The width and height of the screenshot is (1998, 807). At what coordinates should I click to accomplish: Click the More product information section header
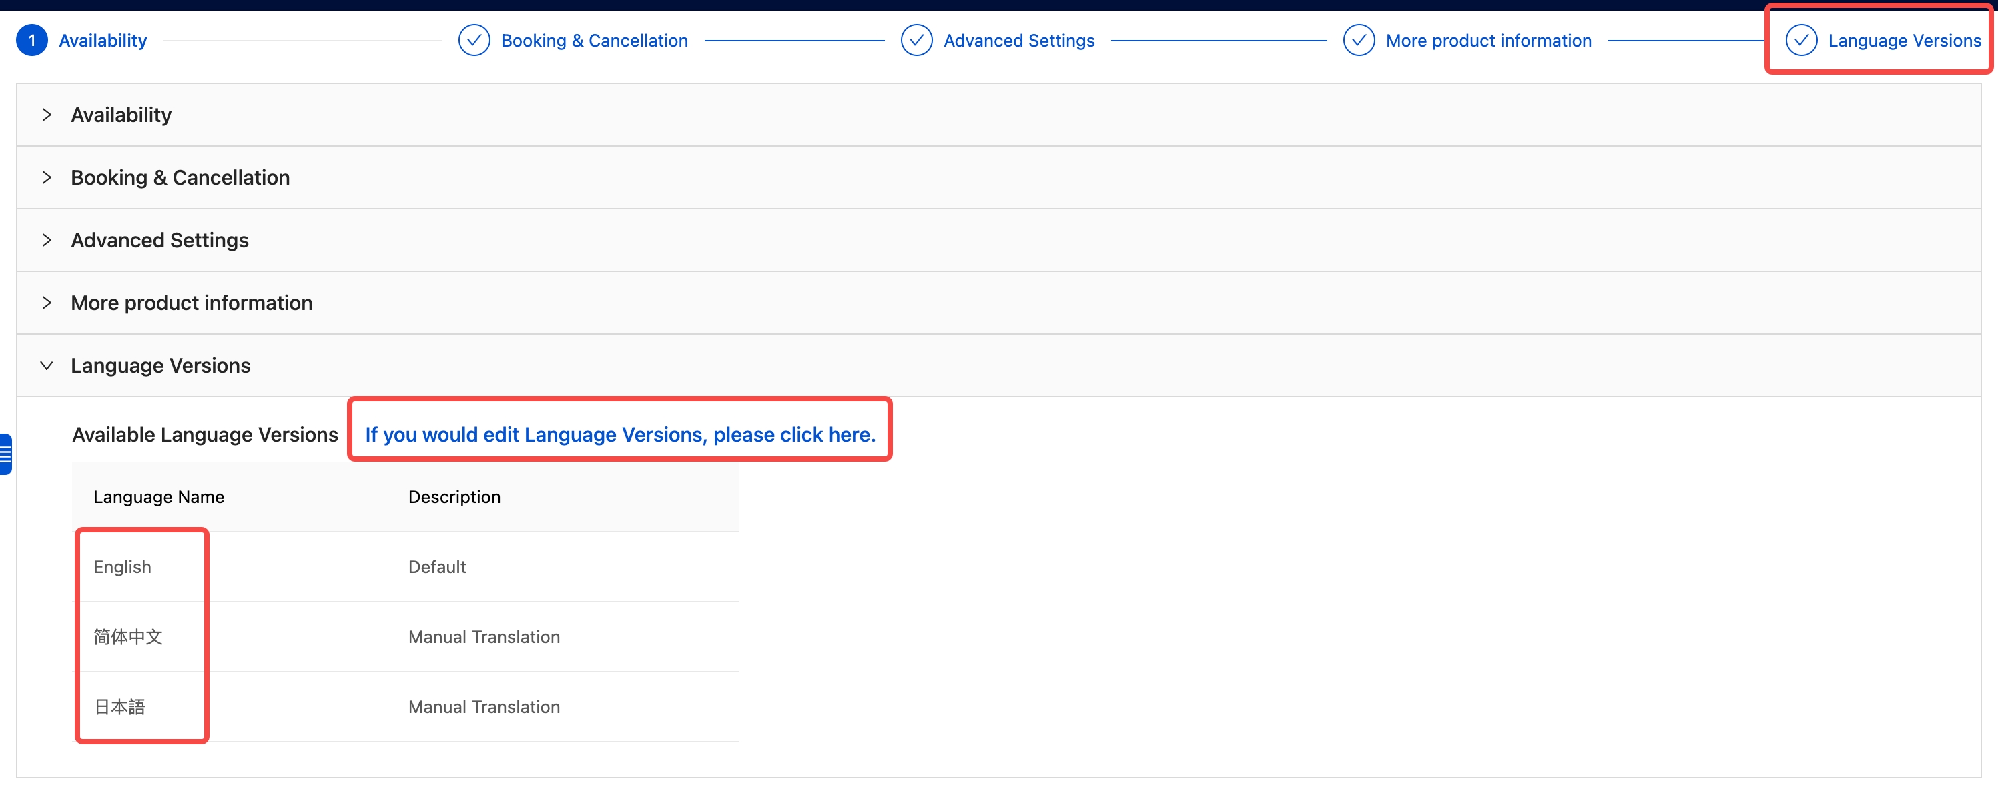(x=192, y=303)
